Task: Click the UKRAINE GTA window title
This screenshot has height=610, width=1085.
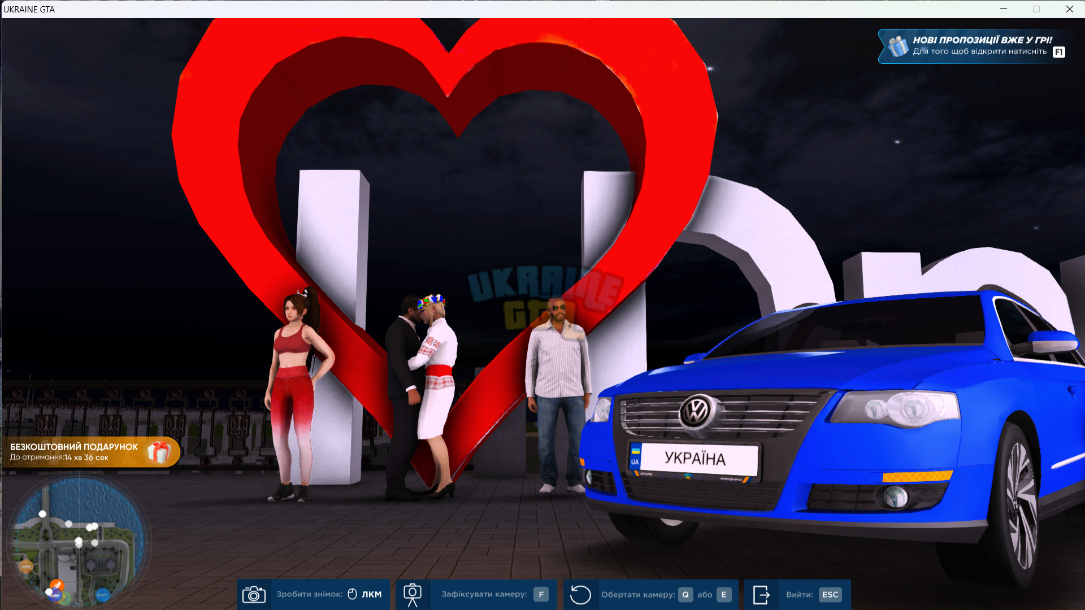Action: point(29,10)
